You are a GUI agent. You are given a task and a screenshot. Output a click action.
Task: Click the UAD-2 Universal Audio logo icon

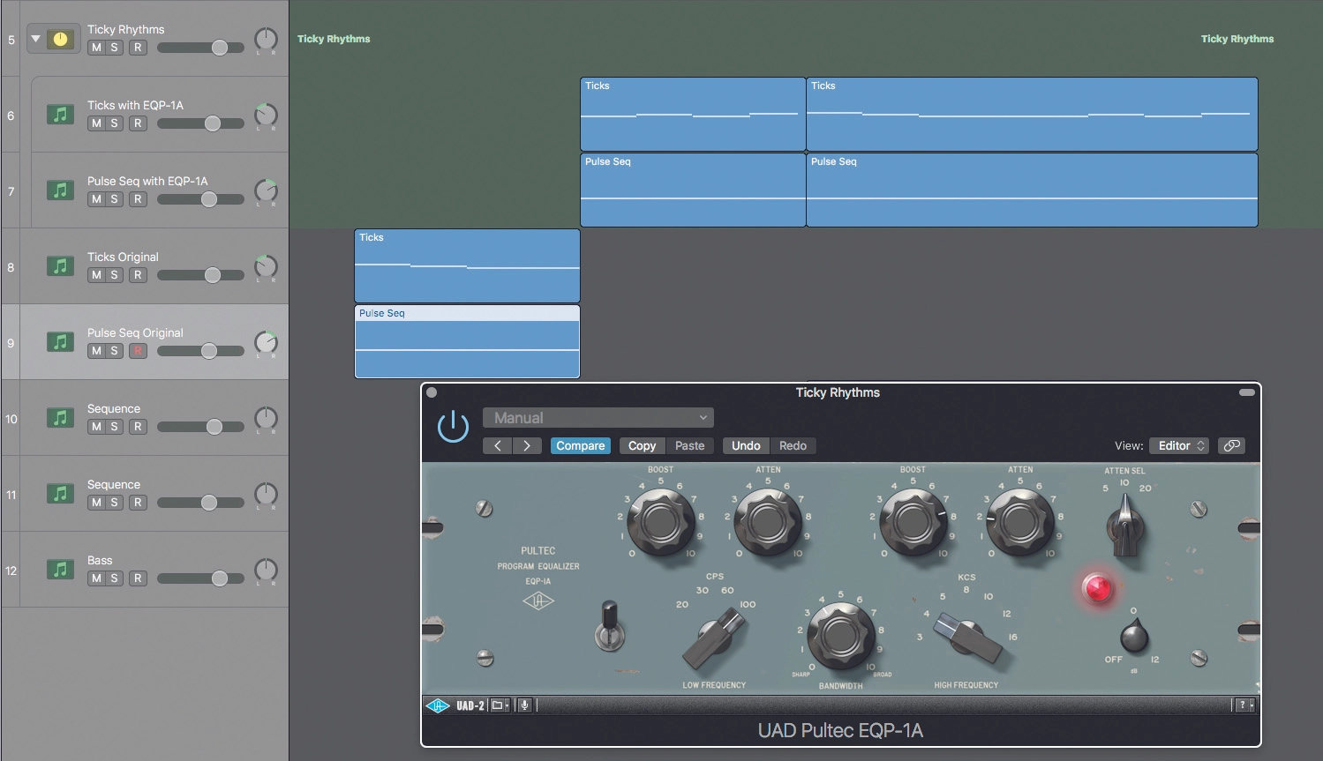click(438, 705)
